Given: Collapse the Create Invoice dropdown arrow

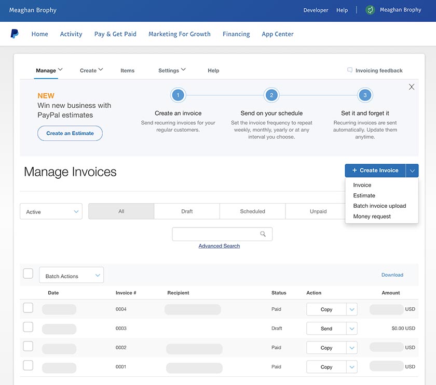Looking at the screenshot, I should (x=412, y=170).
